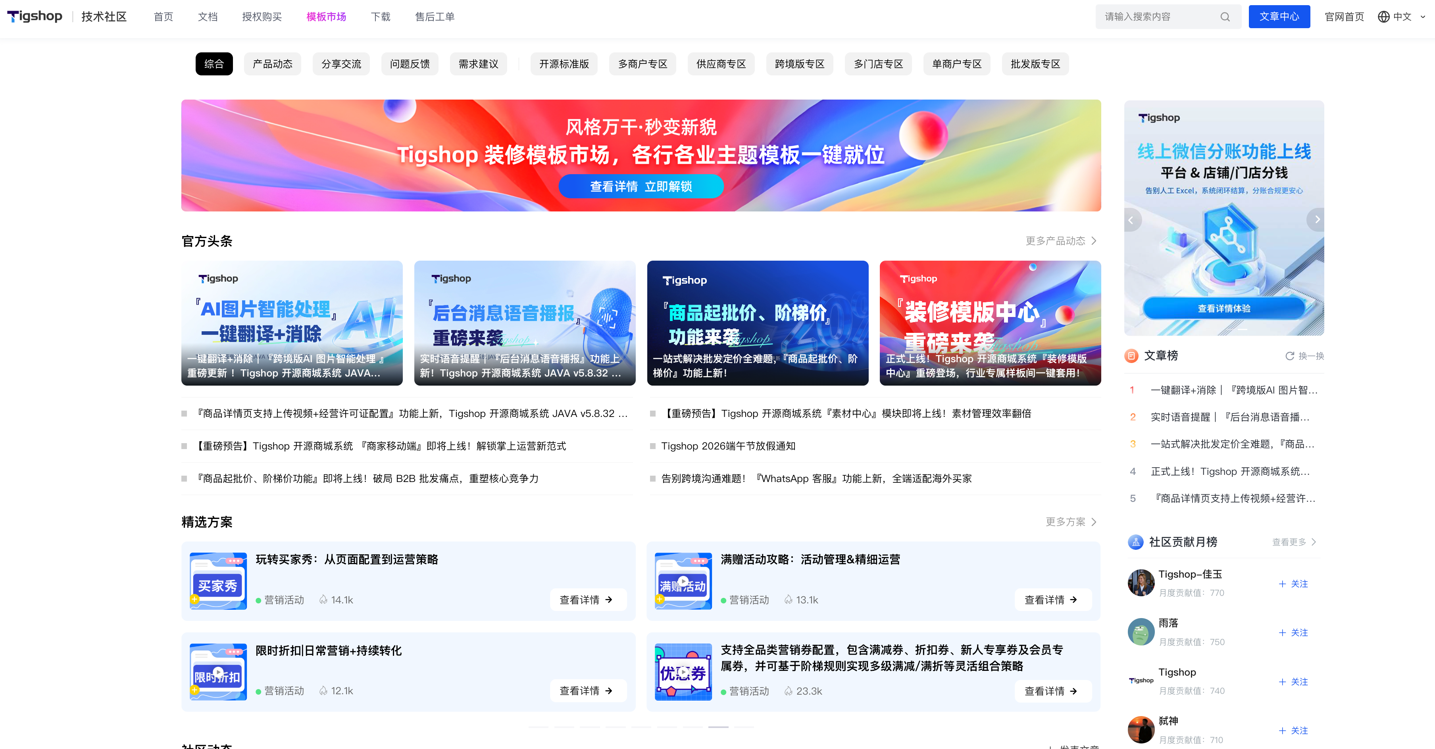Open Tigshop-佳玉 avatar
Screen dimensions: 1435x749
pos(1141,583)
